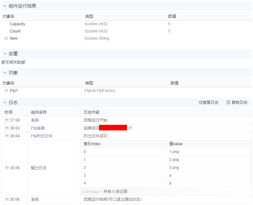Collapse the 日志 section chevron
This screenshot has width=253, height=205.
click(5, 102)
